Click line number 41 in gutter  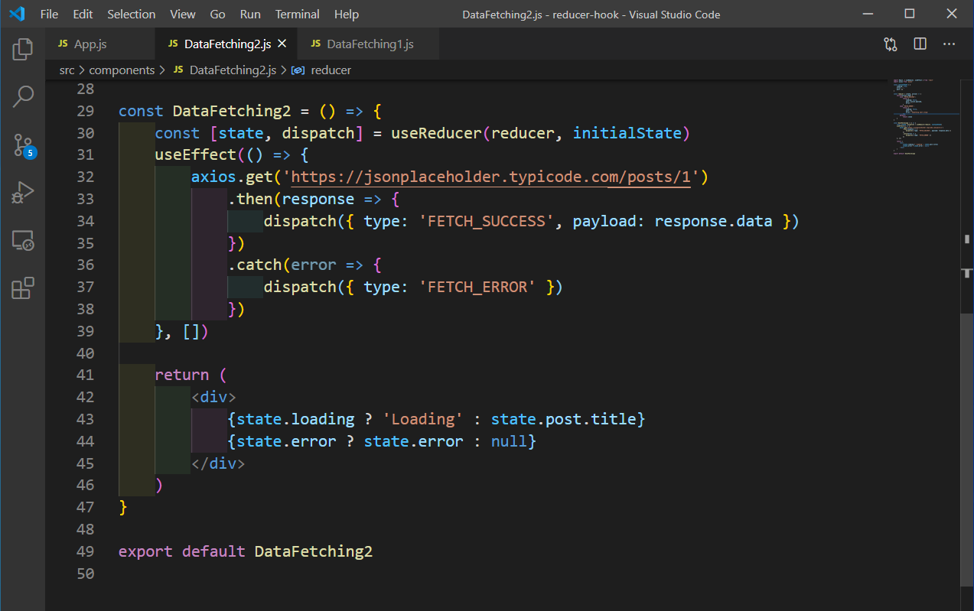[85, 375]
